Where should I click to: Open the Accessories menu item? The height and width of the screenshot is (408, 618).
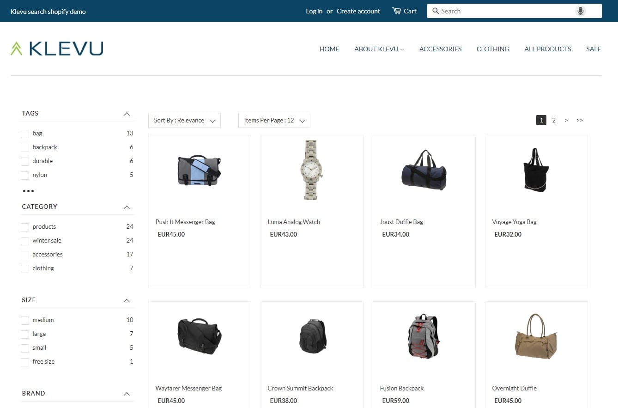pyautogui.click(x=440, y=49)
